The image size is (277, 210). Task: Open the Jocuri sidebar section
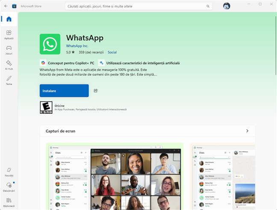9,50
